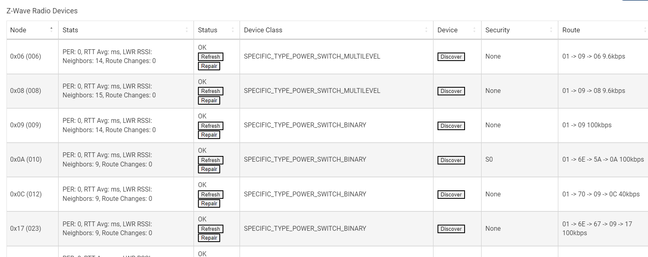Click the sort caret on the Device column
Image resolution: width=648 pixels, height=257 pixels.
(x=474, y=29)
